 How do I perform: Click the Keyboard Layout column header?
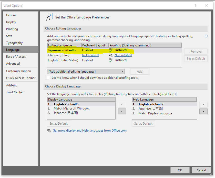pos(95,45)
